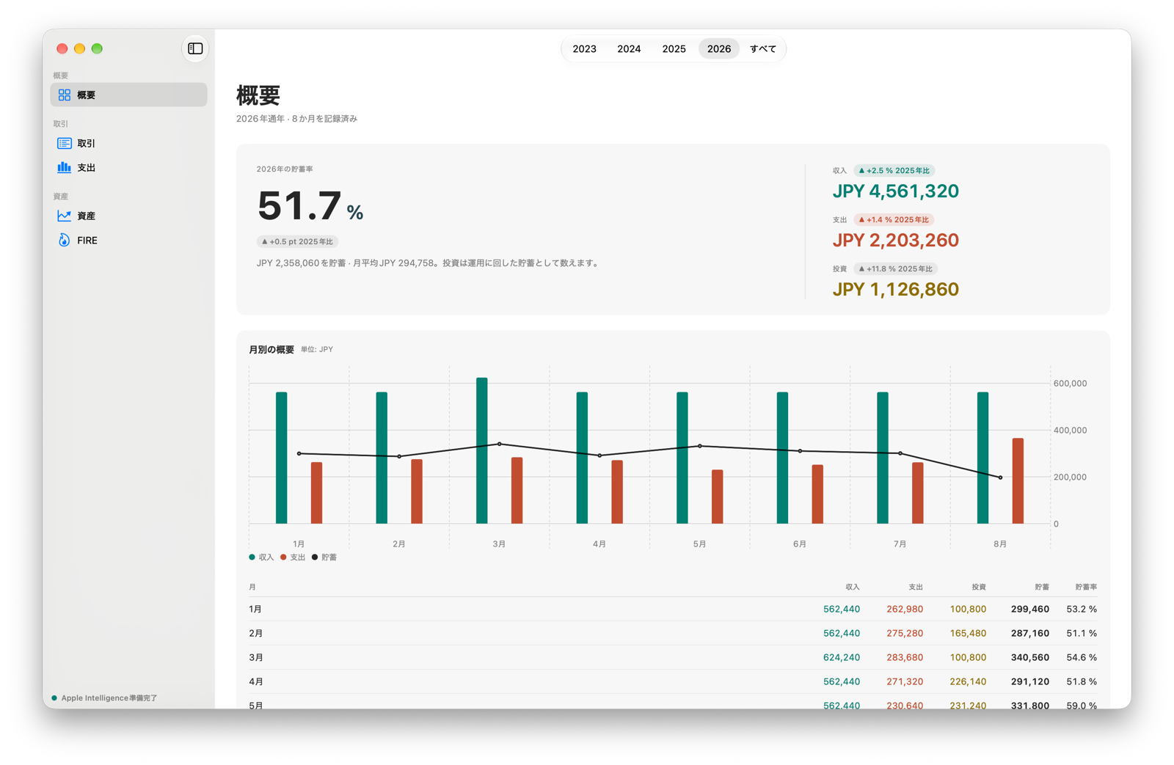The height and width of the screenshot is (765, 1174).
Task: Click the FIRE flame icon
Action: [x=65, y=240]
